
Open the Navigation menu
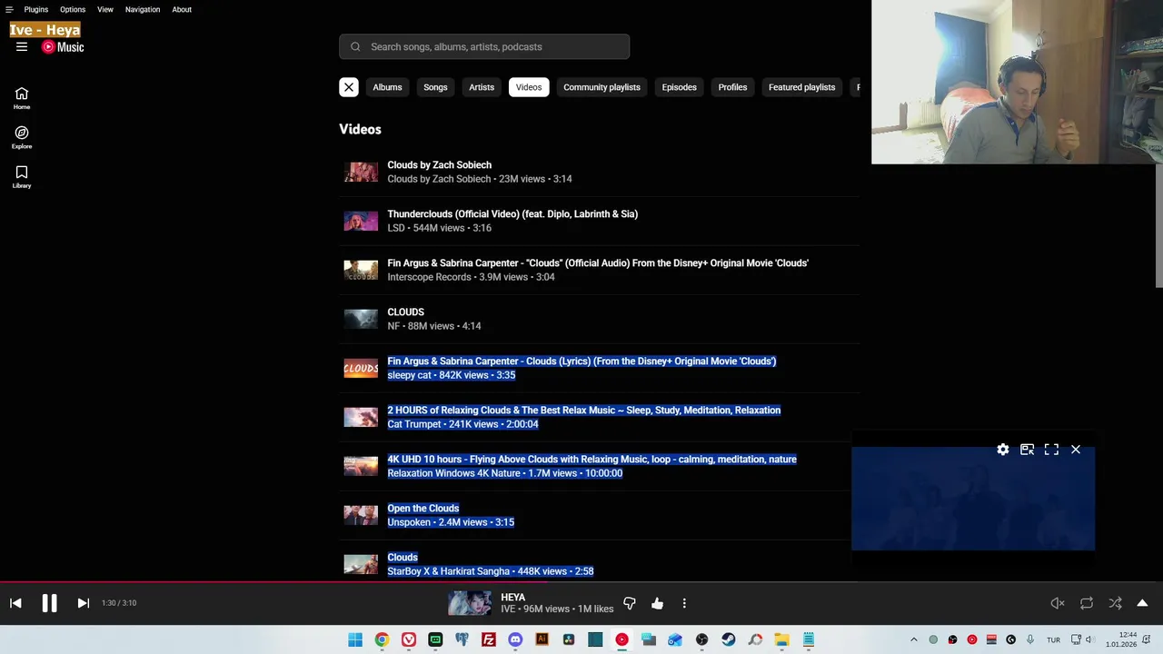tap(143, 9)
